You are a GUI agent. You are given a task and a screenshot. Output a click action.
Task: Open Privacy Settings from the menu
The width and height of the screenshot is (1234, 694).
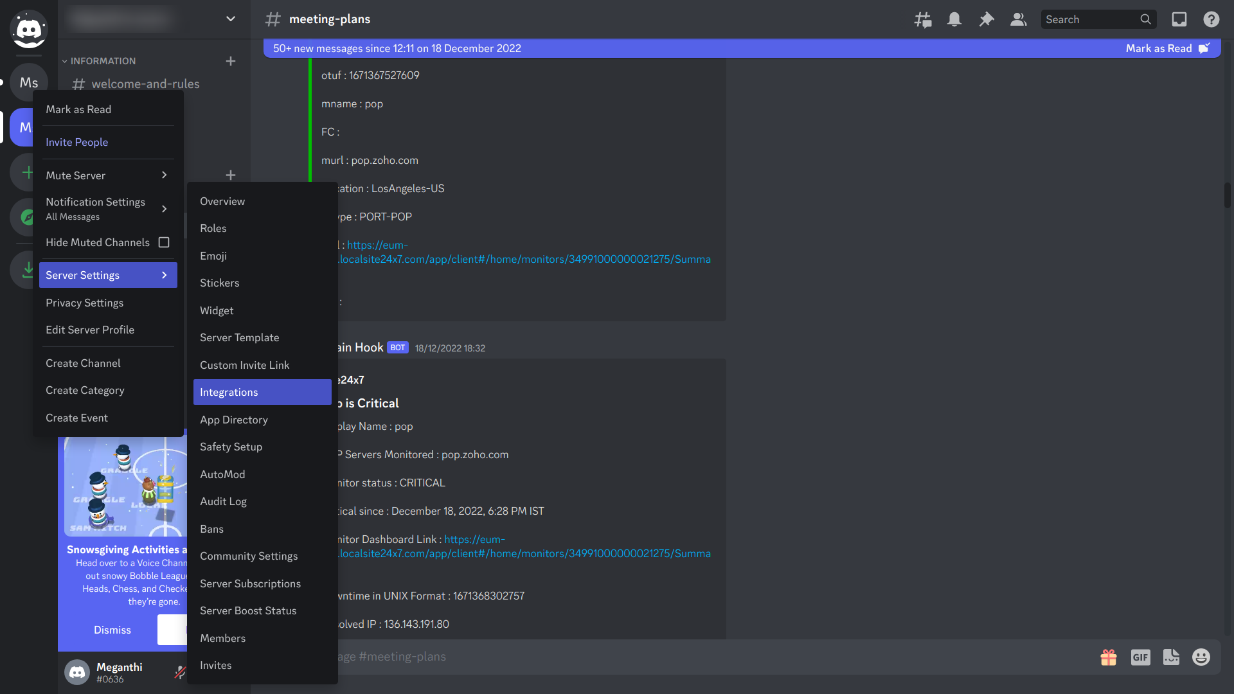point(84,303)
